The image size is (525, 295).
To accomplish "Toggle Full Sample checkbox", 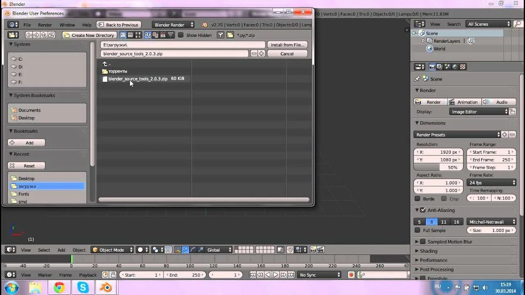I will click(418, 230).
